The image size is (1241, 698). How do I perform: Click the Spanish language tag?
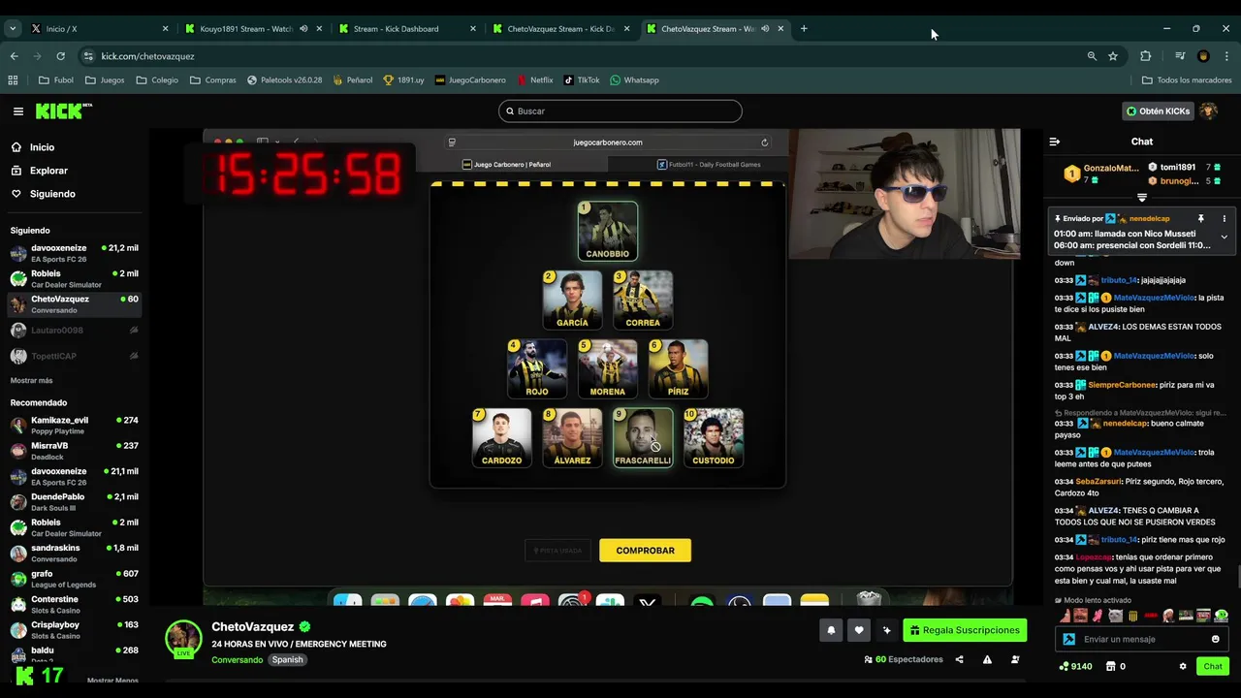point(287,659)
